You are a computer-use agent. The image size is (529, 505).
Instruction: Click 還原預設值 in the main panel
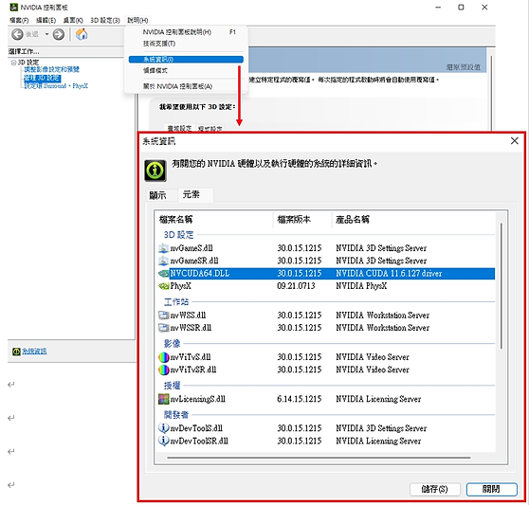click(x=464, y=67)
